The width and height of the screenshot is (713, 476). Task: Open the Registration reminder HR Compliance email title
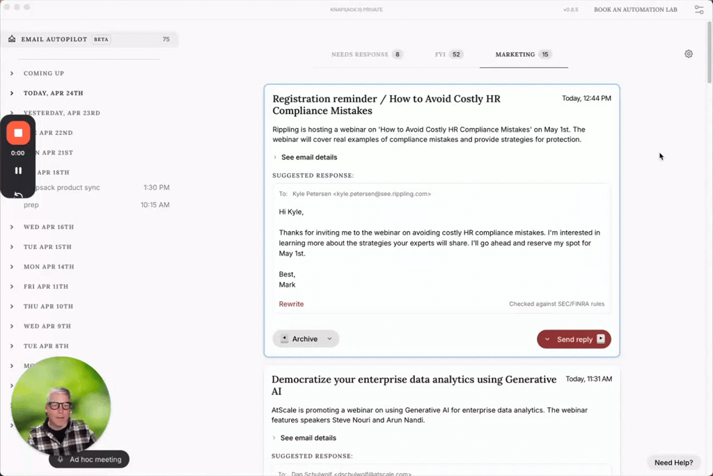coord(386,104)
